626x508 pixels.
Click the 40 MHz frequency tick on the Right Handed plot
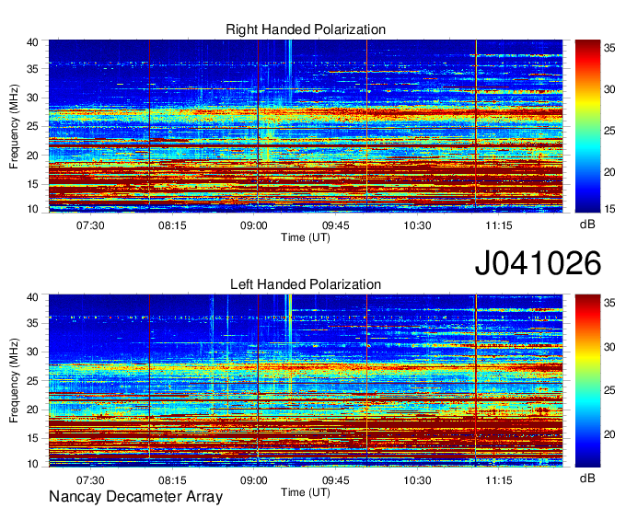[x=32, y=42]
